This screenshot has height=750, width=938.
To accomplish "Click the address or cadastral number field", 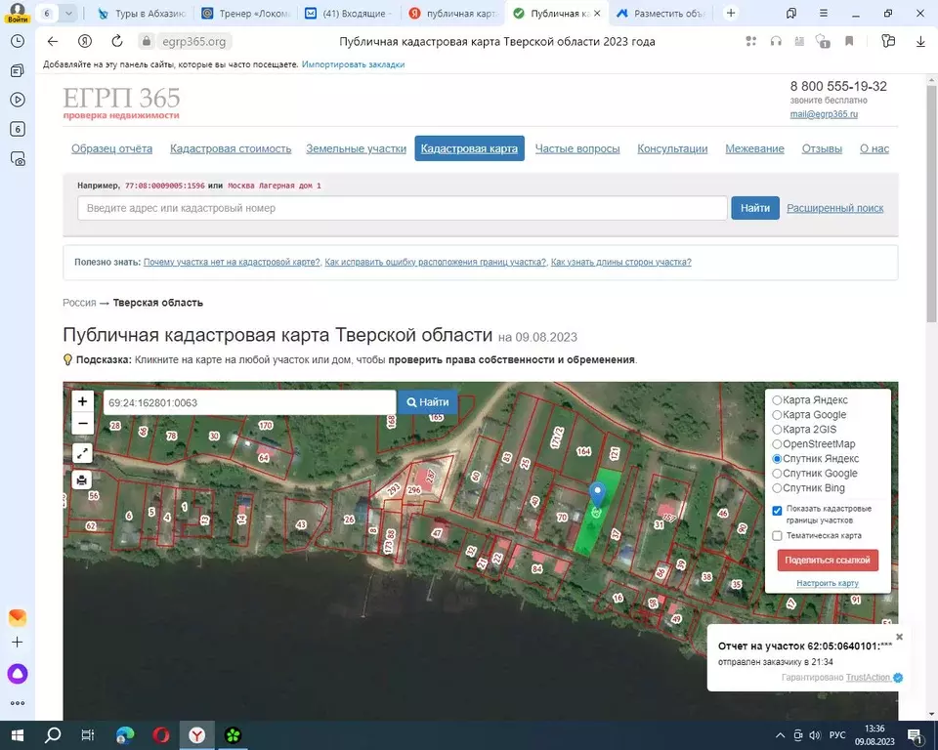I will coord(402,208).
